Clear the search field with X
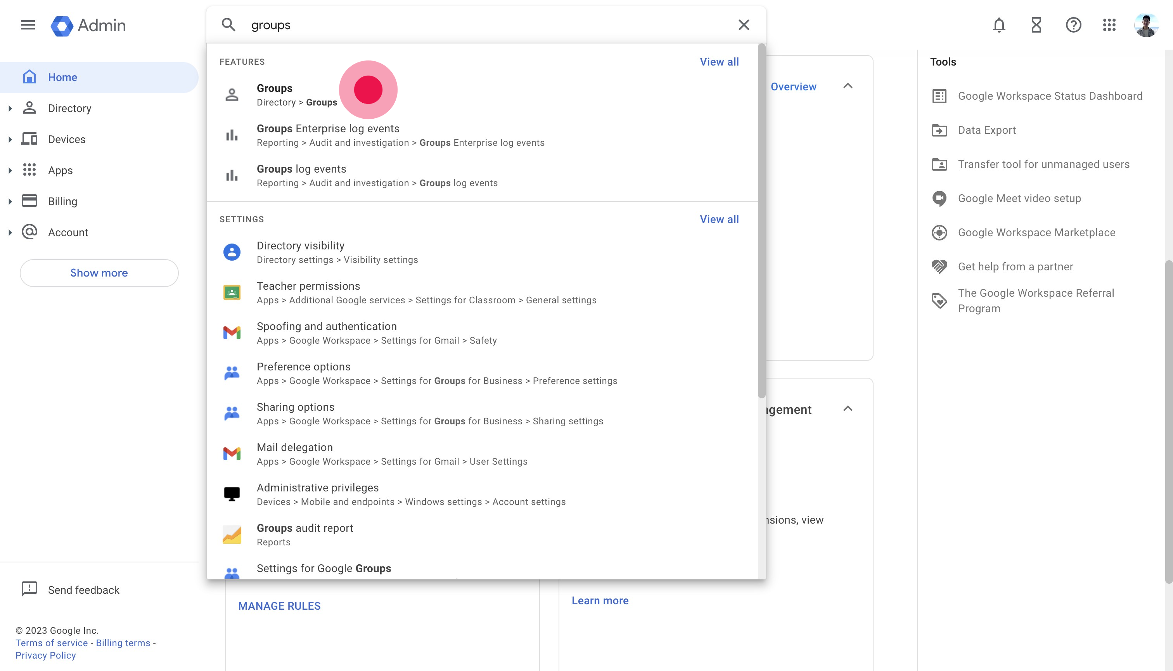The height and width of the screenshot is (671, 1173). point(744,25)
